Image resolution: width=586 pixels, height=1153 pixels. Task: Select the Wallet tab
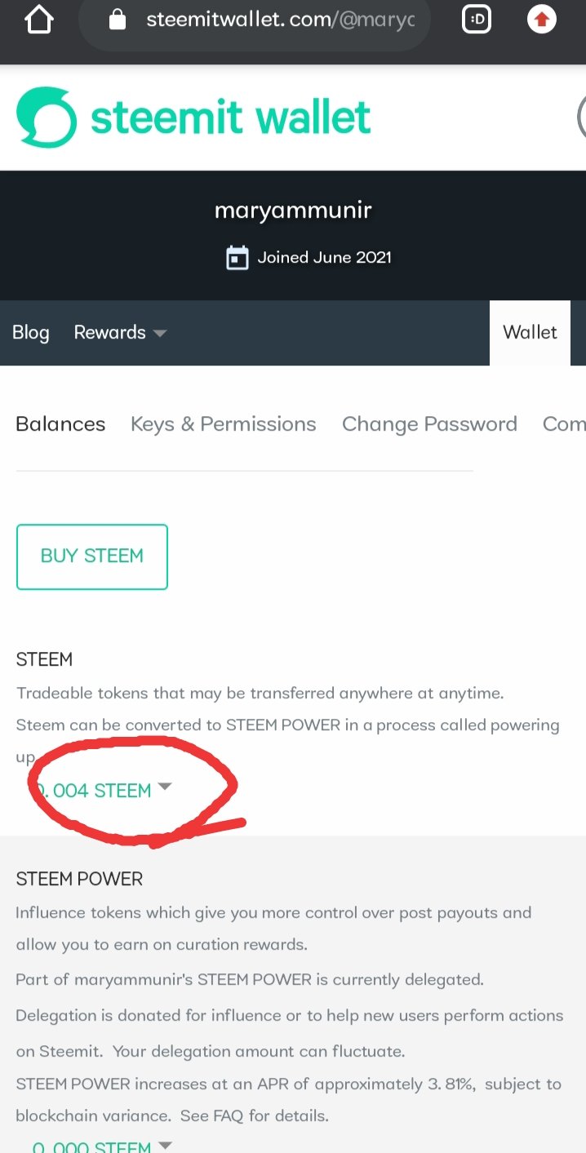click(530, 332)
